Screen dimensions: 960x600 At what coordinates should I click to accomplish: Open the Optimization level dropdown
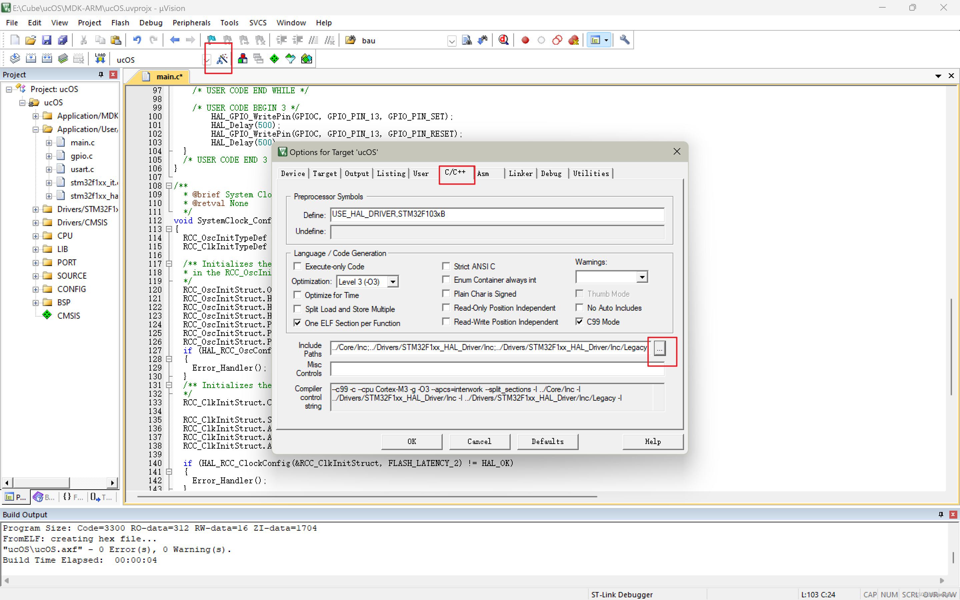[x=392, y=281]
